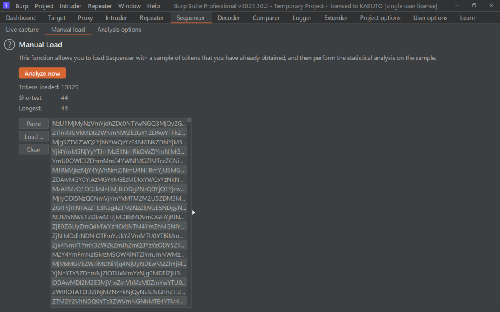This screenshot has height=312, width=500.
Task: Click the Burp Suite lightning logo icon
Action: [6, 6]
